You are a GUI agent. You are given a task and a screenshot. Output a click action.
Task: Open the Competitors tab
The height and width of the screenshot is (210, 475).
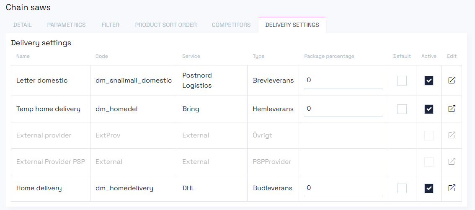click(x=231, y=25)
